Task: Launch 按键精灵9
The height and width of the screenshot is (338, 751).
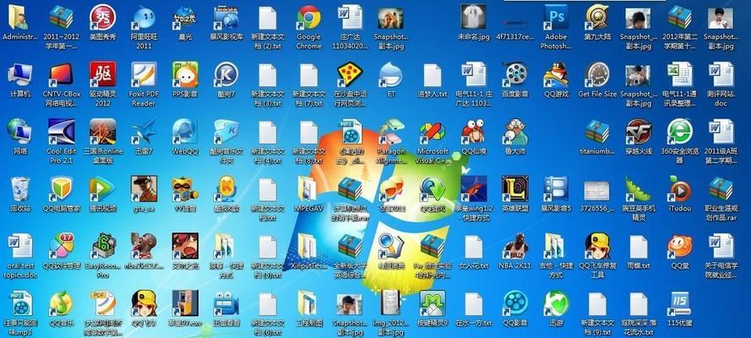Action: point(433,303)
